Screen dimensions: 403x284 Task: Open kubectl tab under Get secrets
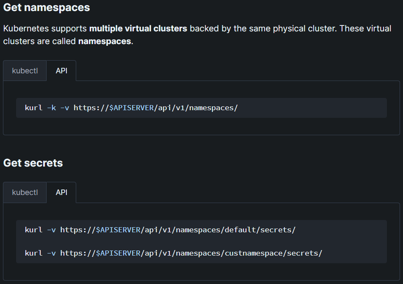(25, 192)
